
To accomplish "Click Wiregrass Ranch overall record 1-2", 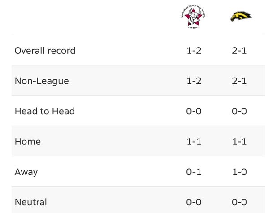I will [194, 51].
